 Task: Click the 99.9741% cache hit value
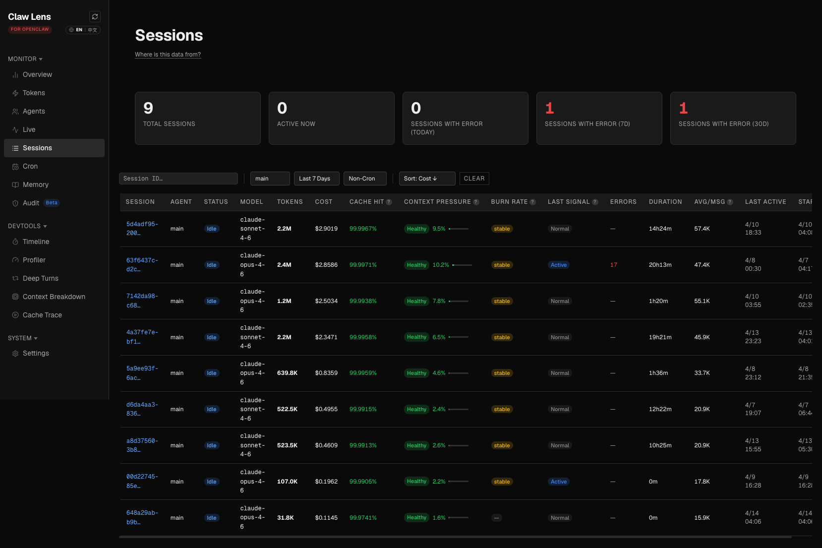click(363, 518)
